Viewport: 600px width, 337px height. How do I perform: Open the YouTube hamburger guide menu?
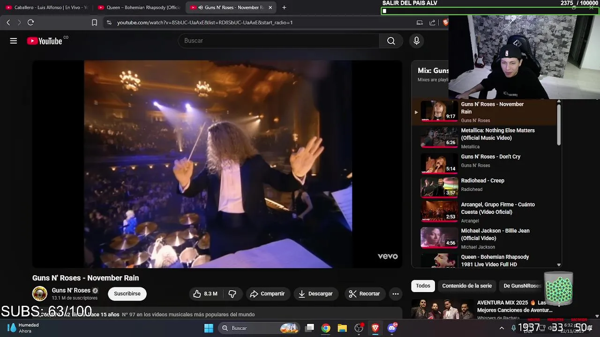[14, 41]
